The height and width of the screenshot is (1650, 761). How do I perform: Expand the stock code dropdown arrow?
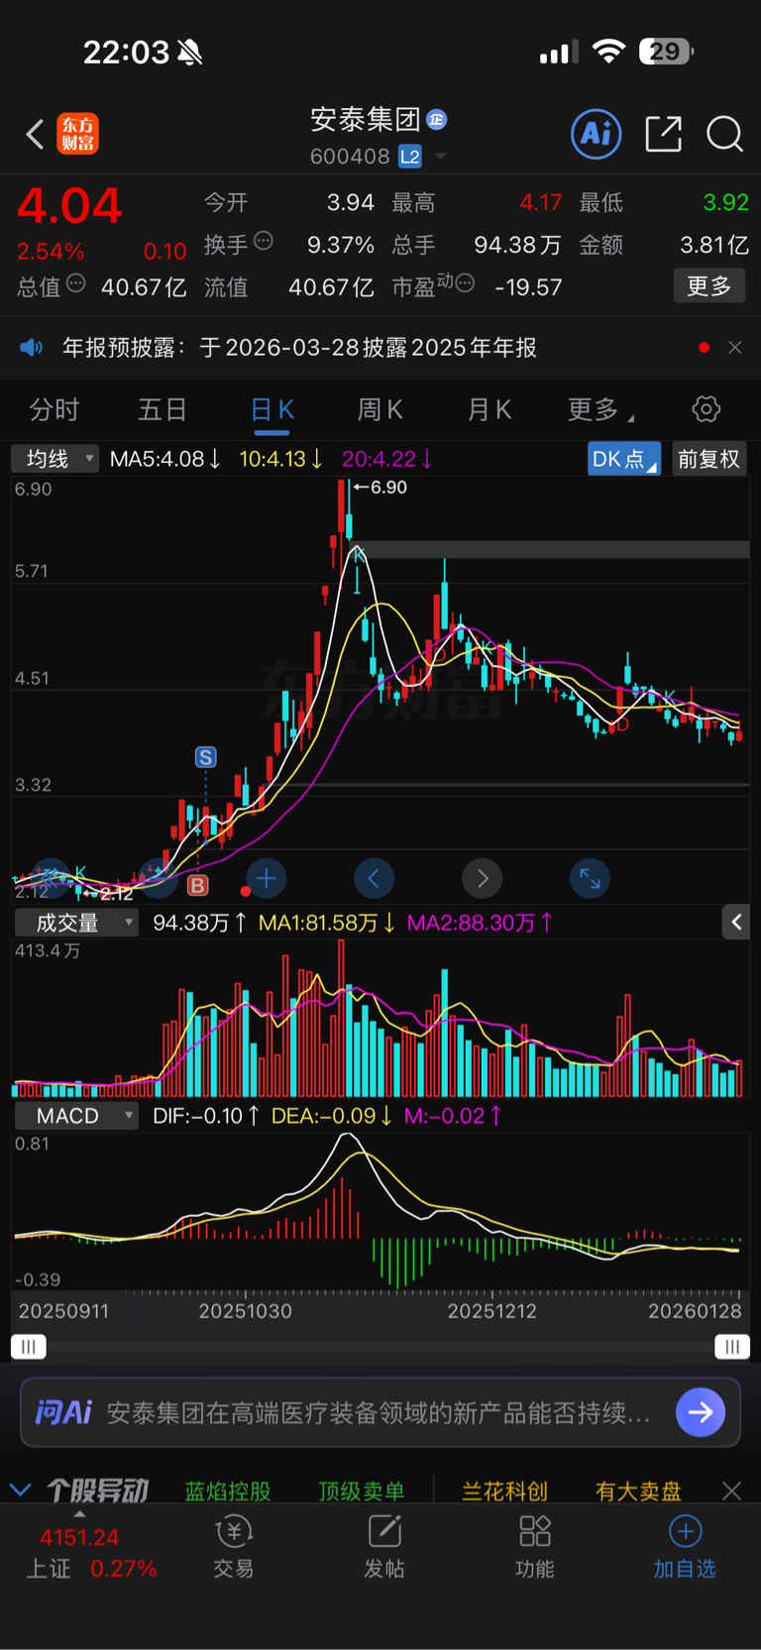pos(441,157)
